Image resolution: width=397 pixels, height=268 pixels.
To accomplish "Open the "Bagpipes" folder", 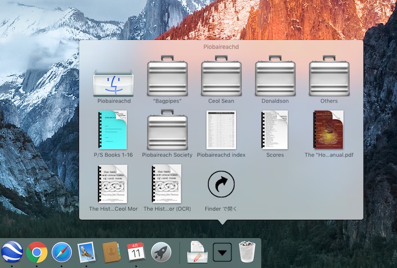I will point(167,76).
